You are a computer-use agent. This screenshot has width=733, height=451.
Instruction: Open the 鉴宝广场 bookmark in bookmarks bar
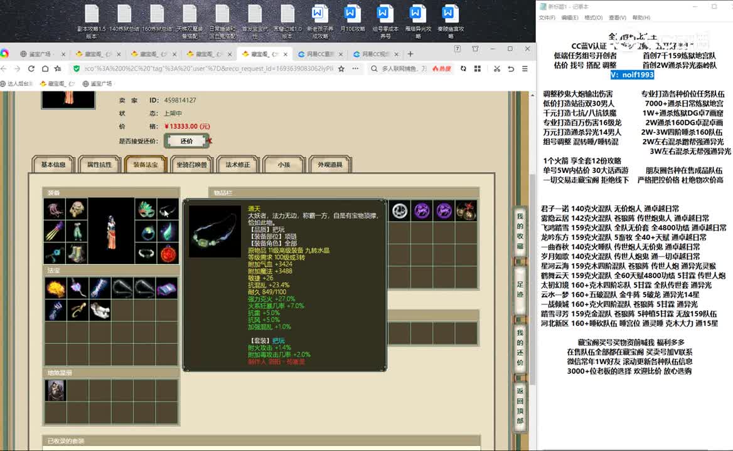pyautogui.click(x=97, y=84)
